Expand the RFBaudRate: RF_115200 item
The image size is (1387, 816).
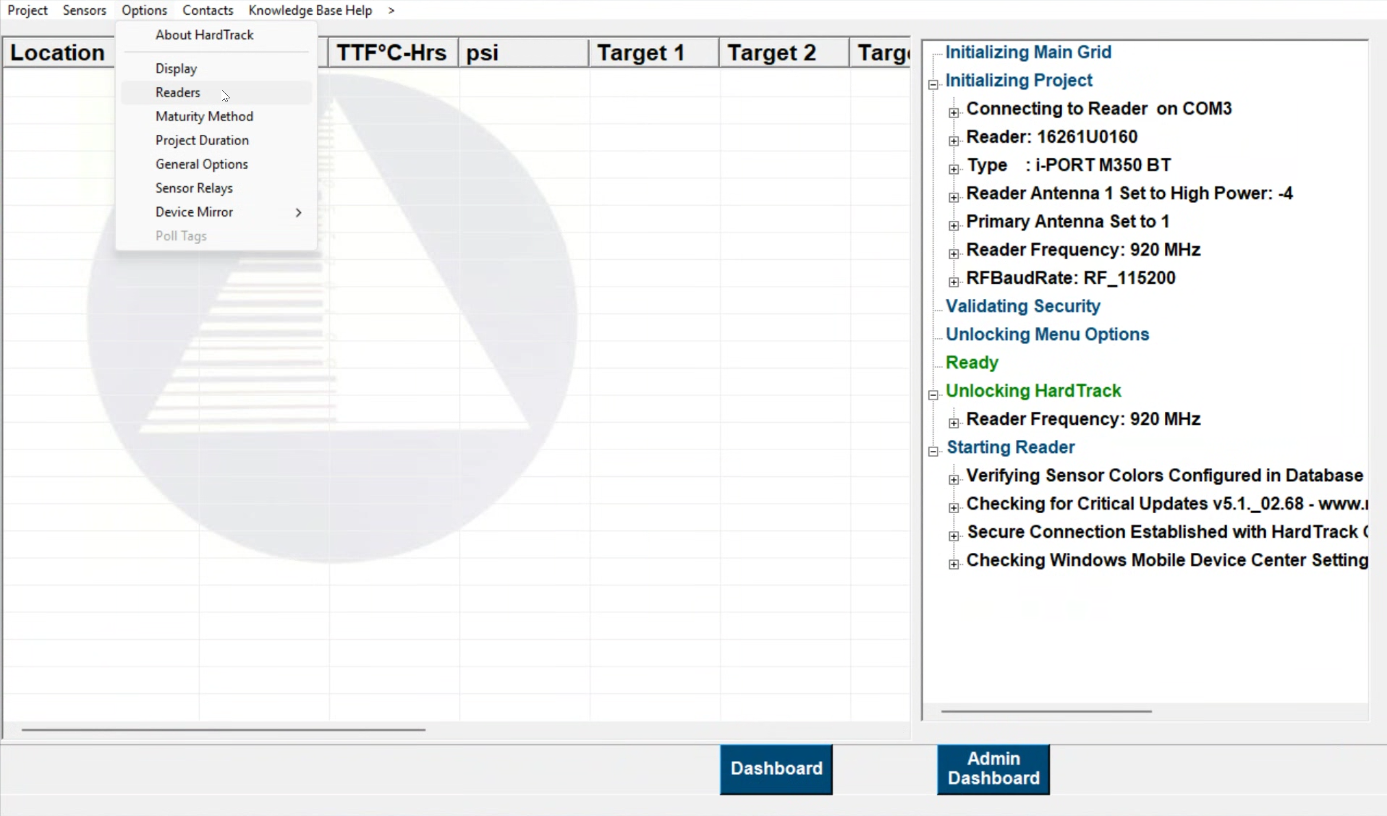(953, 282)
